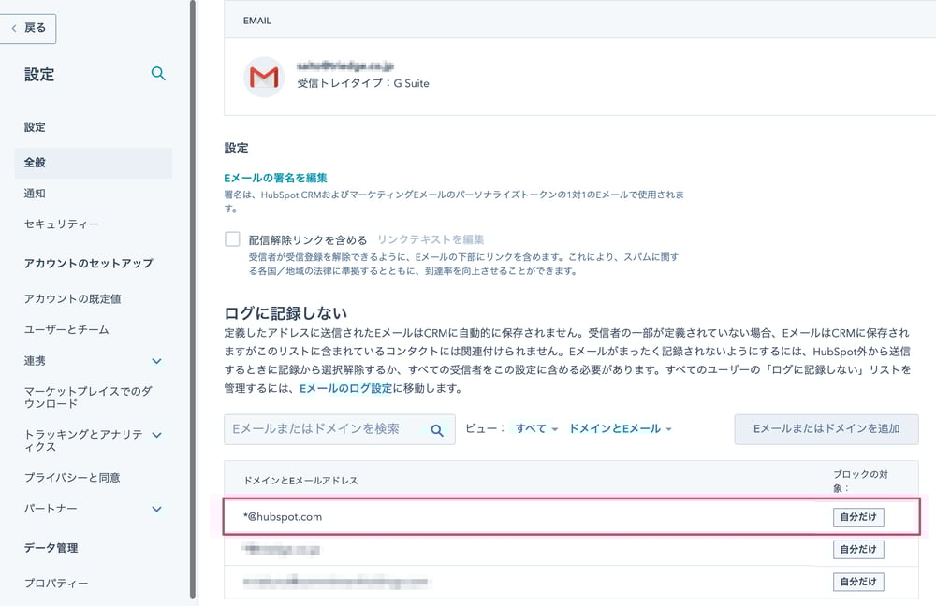The height and width of the screenshot is (606, 936).
Task: Open マーケットプレイスでのダウンロード menu item
Action: click(x=88, y=397)
